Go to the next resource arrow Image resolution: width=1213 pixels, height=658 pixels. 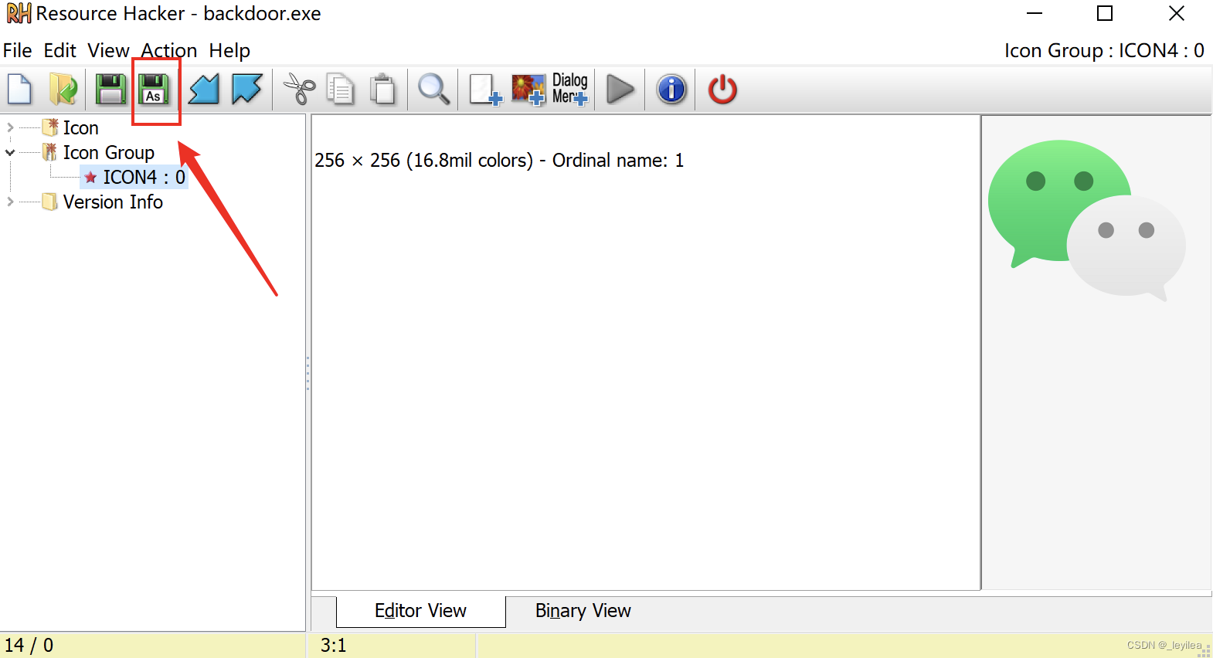pos(247,90)
